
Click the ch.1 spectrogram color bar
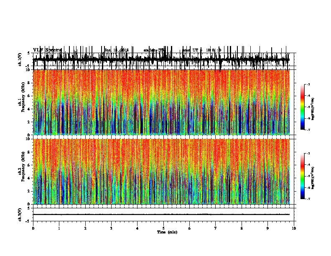(x=303, y=107)
